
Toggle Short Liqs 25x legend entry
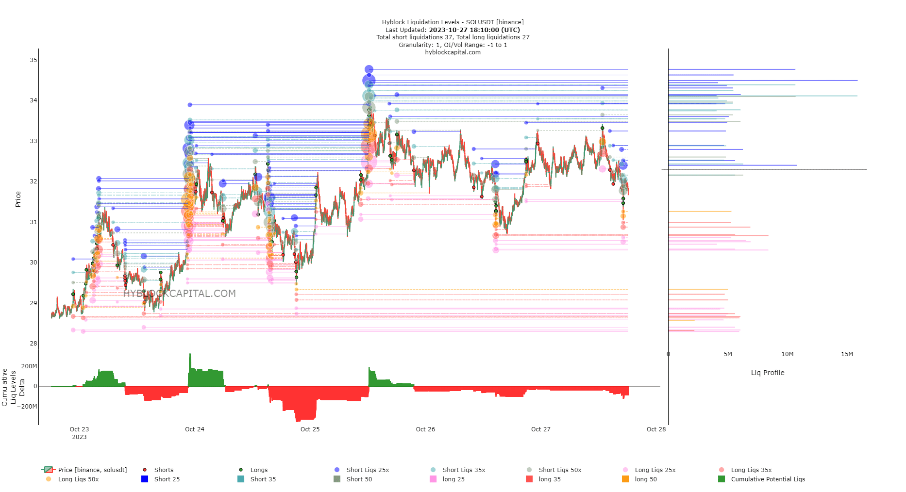[362, 470]
